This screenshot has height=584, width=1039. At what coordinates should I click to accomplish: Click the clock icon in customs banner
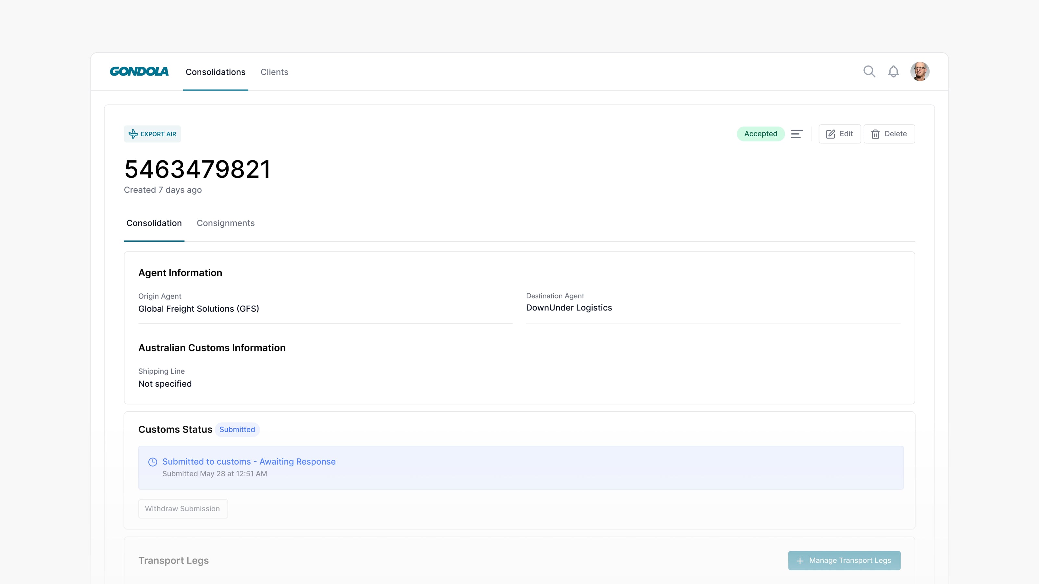(153, 462)
